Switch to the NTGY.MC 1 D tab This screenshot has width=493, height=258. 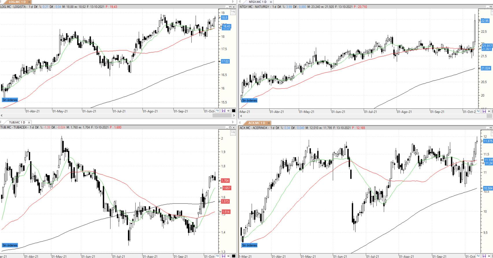[x=257, y=2]
